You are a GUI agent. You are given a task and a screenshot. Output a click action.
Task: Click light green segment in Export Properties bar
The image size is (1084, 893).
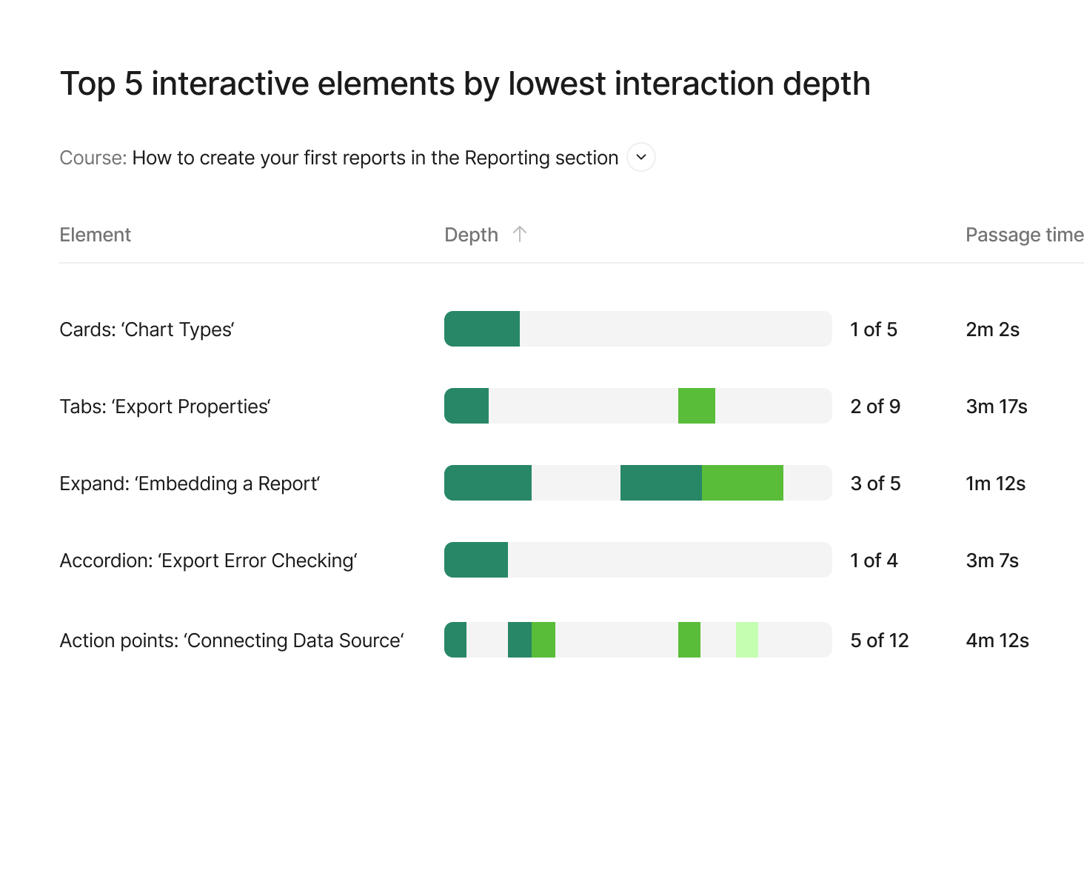tap(696, 406)
